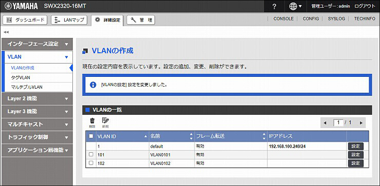Open the CONSOLE link

tap(283, 18)
